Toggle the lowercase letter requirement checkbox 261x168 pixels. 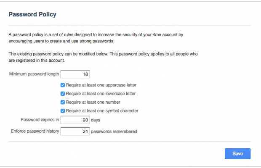click(x=63, y=94)
